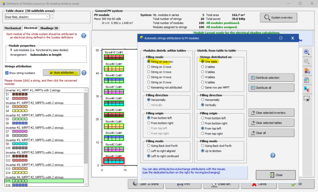Click the table choice stepper up arrow
The height and width of the screenshot is (192, 318).
click(x=52, y=15)
